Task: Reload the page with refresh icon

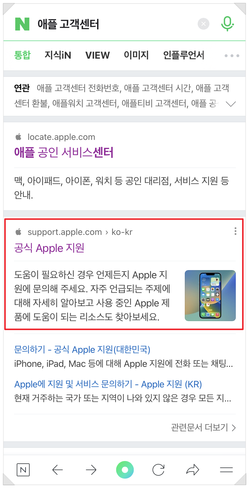Action: 158,470
